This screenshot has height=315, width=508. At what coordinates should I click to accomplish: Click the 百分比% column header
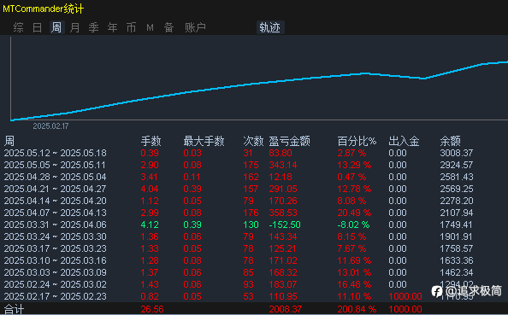pyautogui.click(x=357, y=141)
